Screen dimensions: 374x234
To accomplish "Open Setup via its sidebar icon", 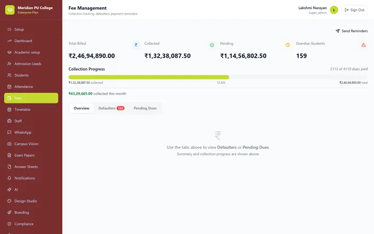I will pos(9,29).
